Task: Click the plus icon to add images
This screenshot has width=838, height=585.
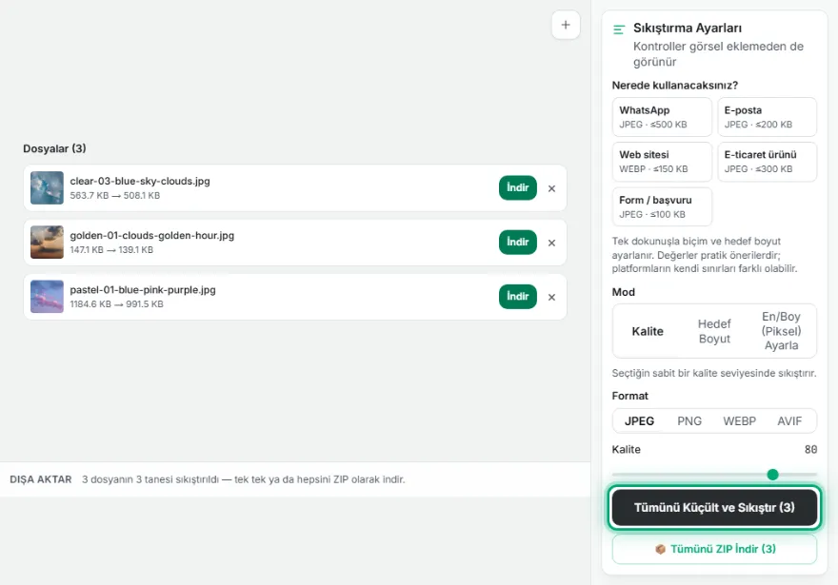Action: tap(566, 25)
